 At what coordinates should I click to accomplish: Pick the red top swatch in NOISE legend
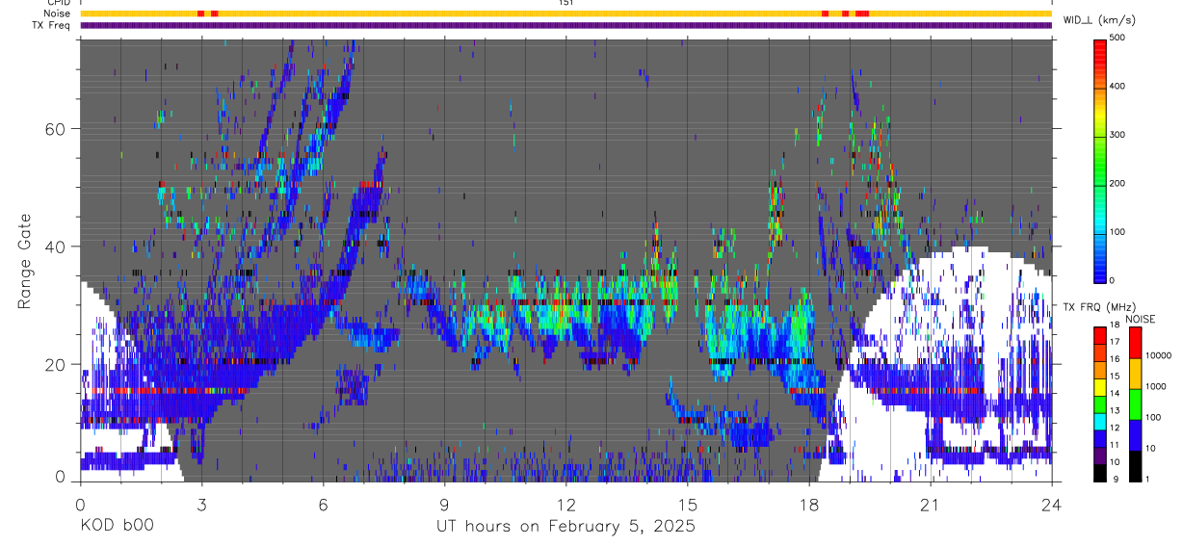click(1136, 342)
